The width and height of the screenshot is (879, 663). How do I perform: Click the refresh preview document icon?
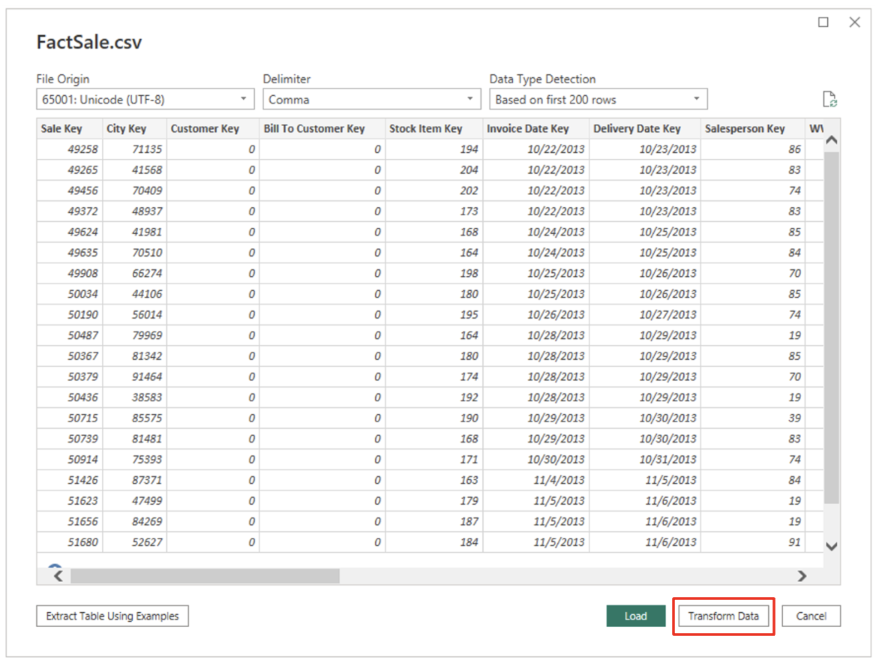coord(829,99)
